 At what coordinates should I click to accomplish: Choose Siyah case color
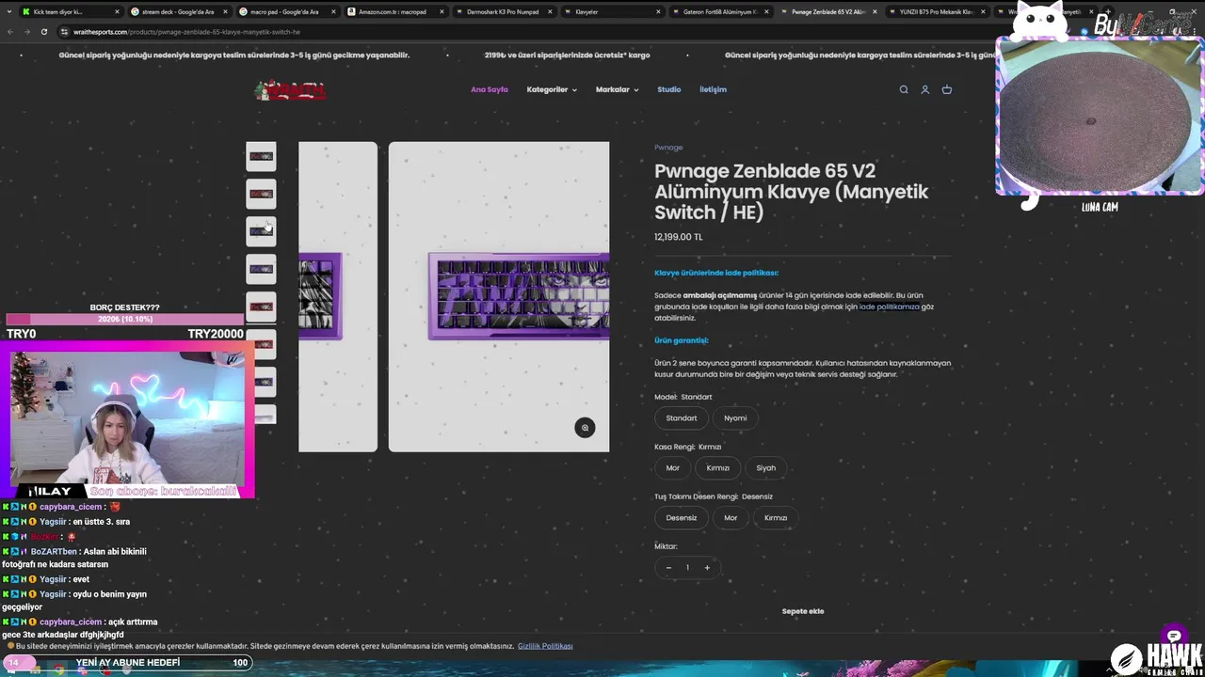tap(766, 468)
